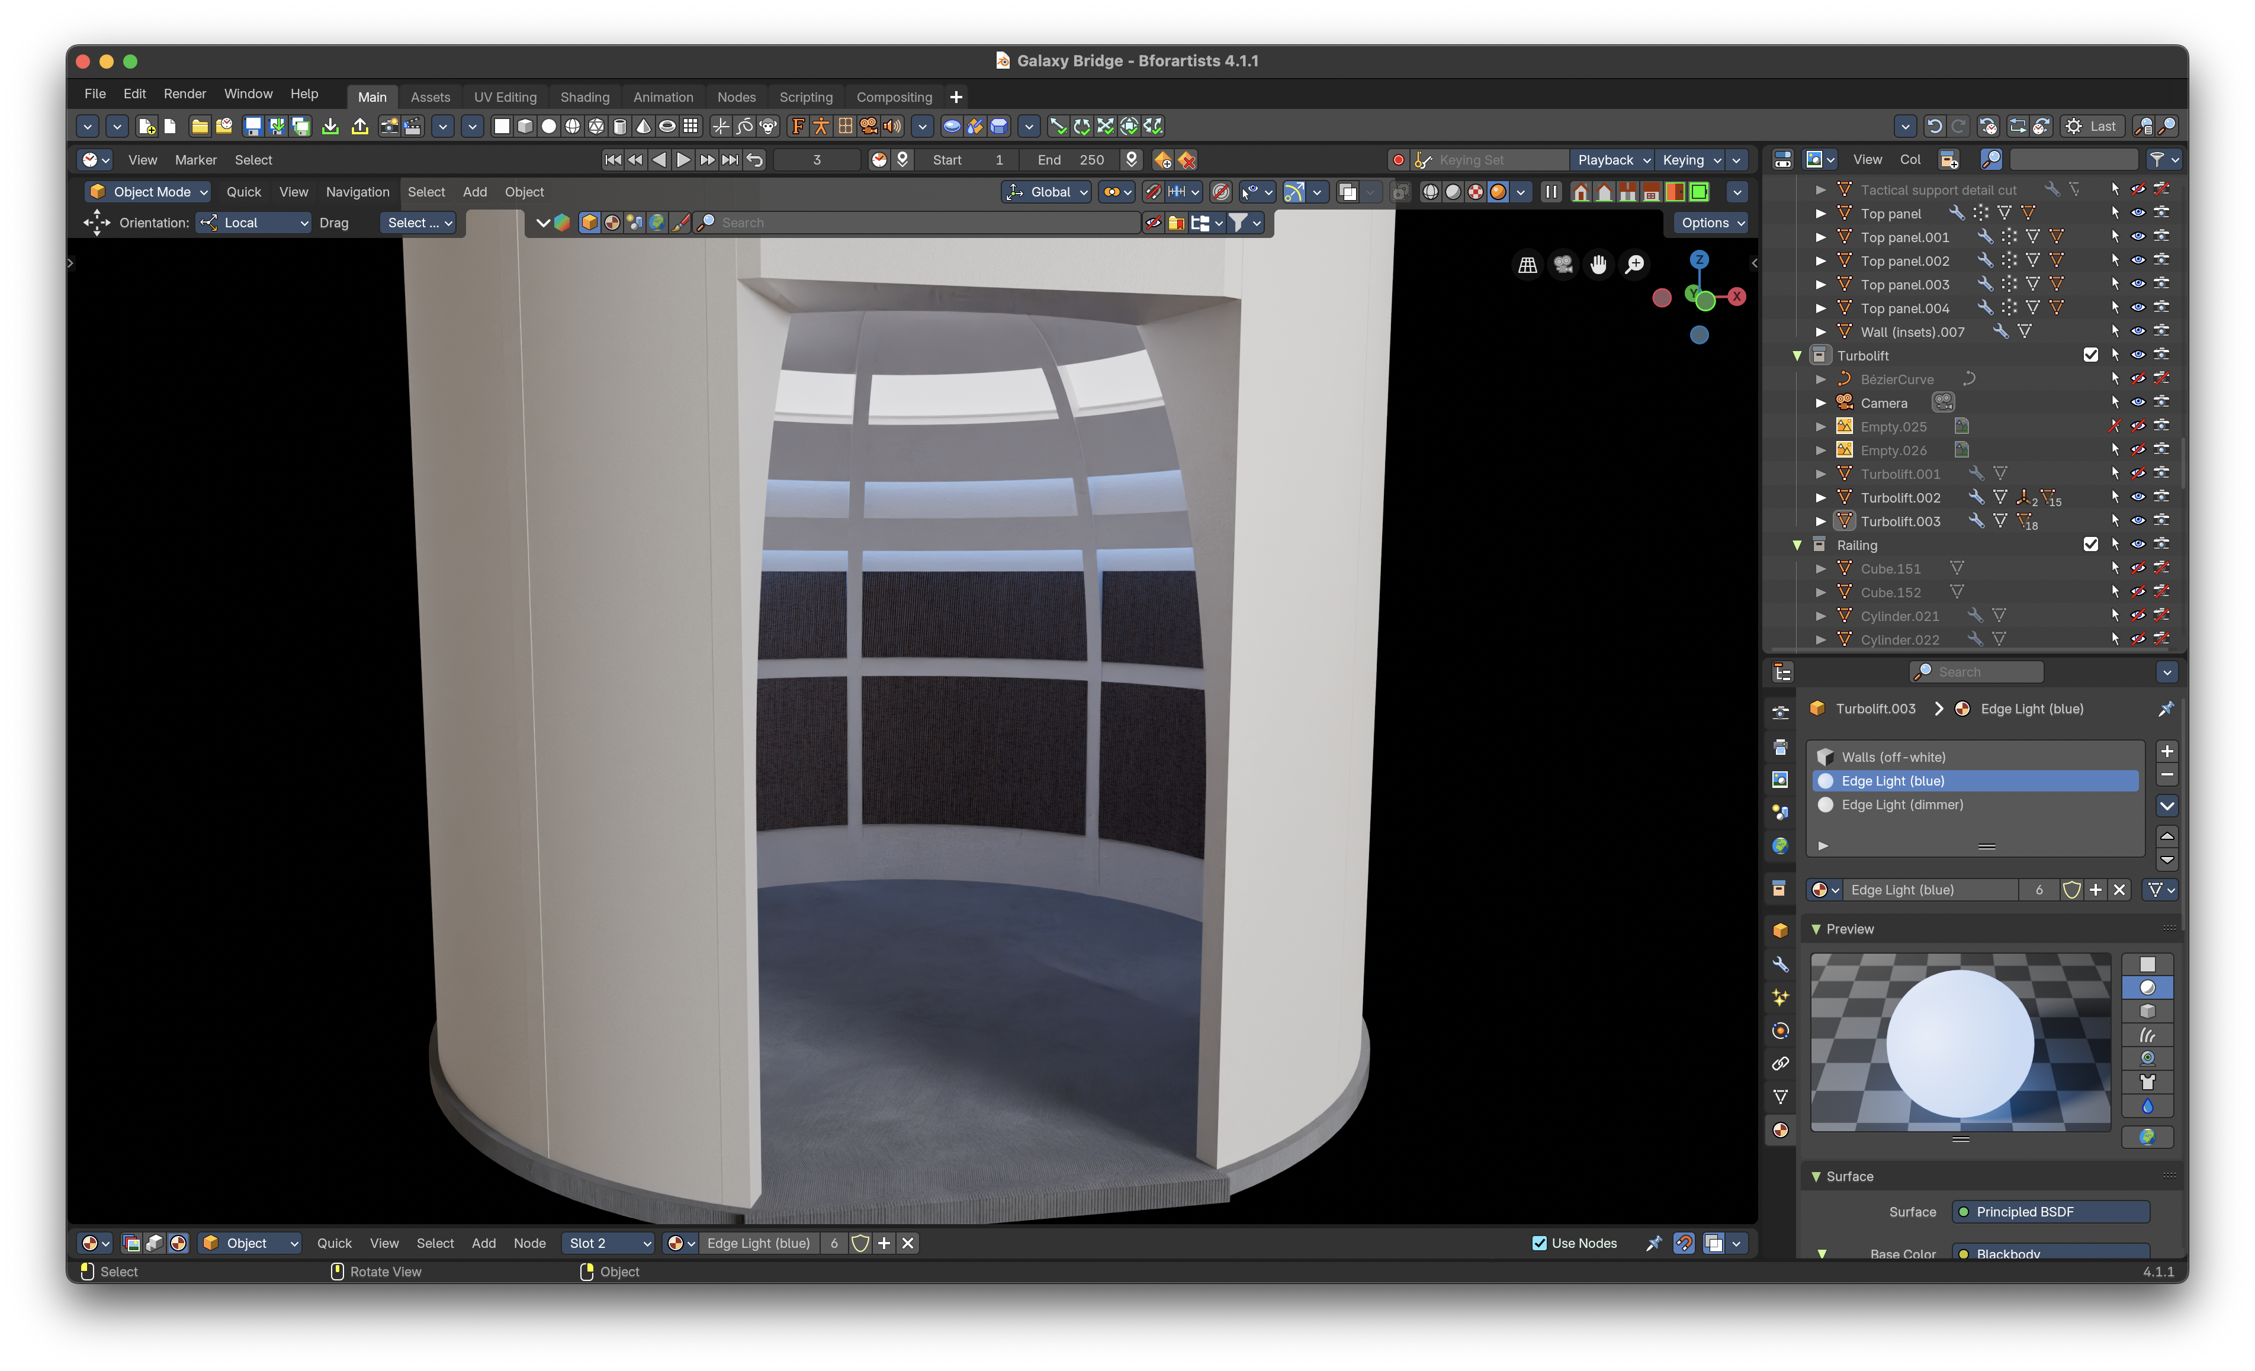Switch to wireframe viewport shading
The height and width of the screenshot is (1371, 2255).
point(1430,192)
